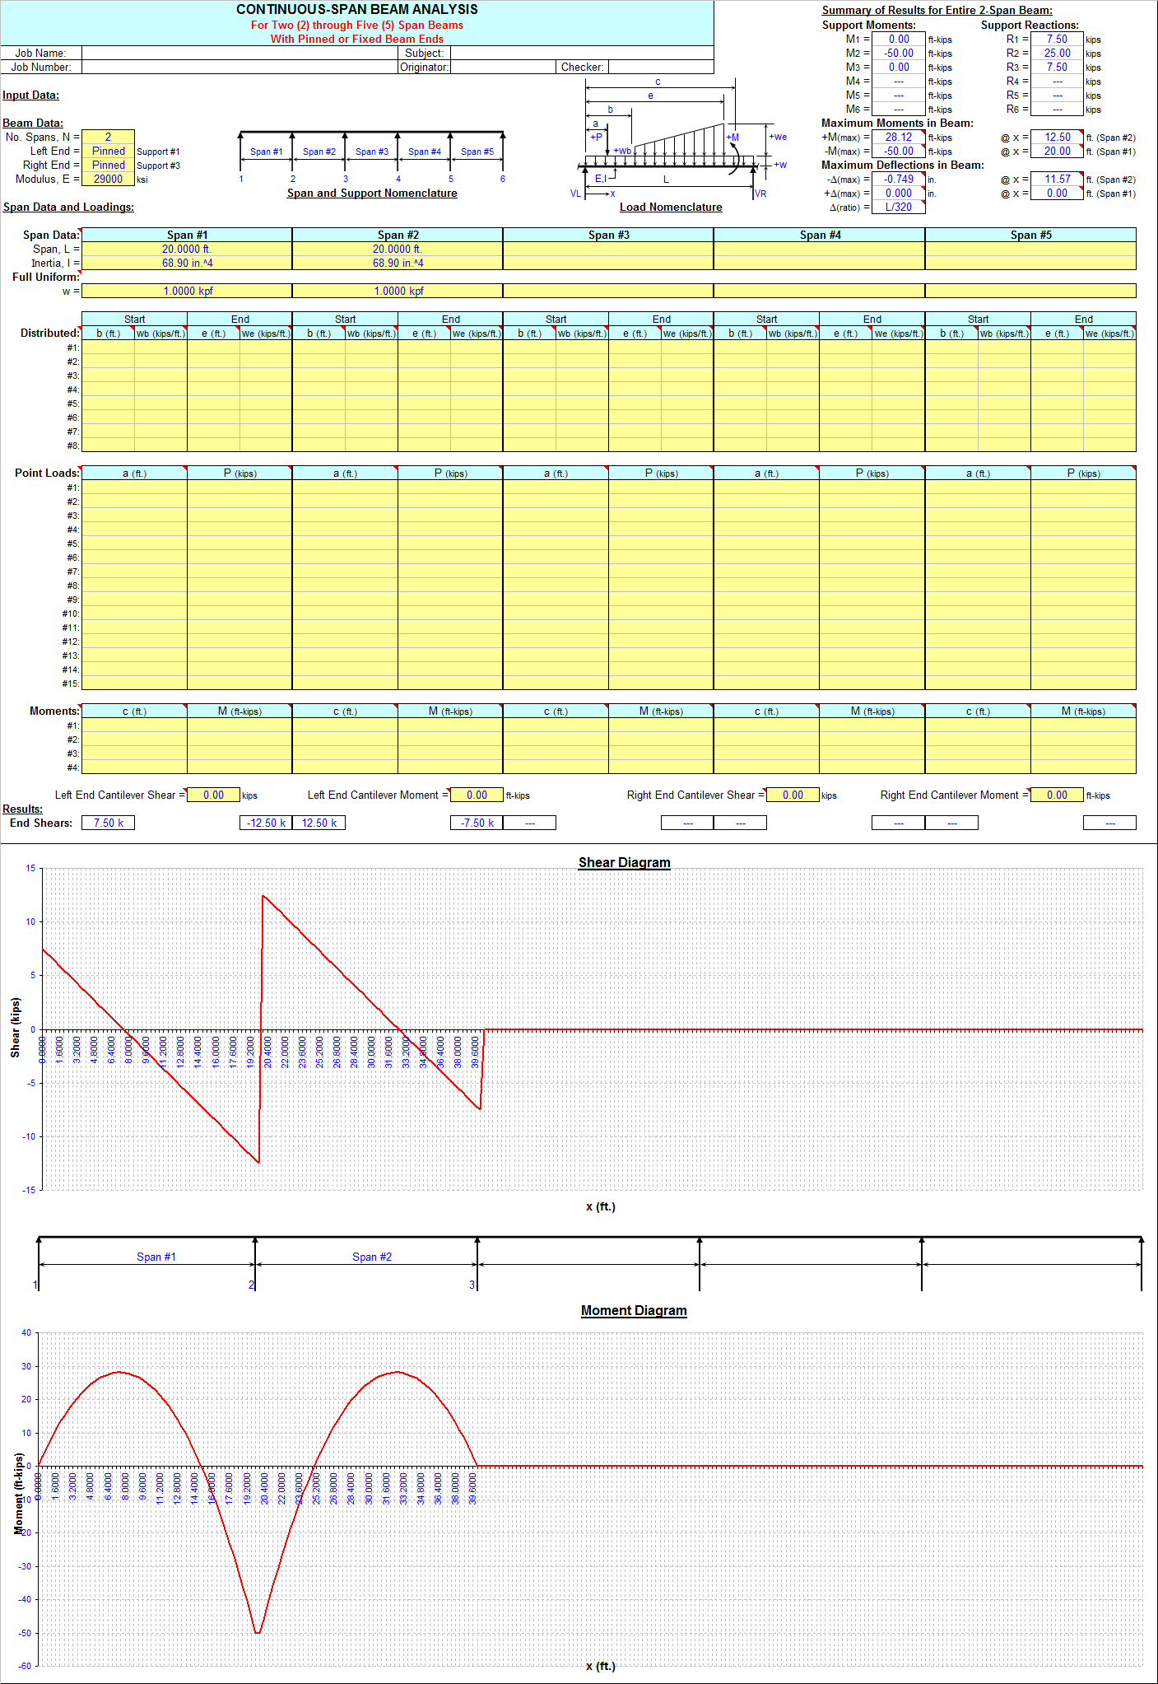Click the Job Name input field
The height and width of the screenshot is (1684, 1158).
pos(240,53)
